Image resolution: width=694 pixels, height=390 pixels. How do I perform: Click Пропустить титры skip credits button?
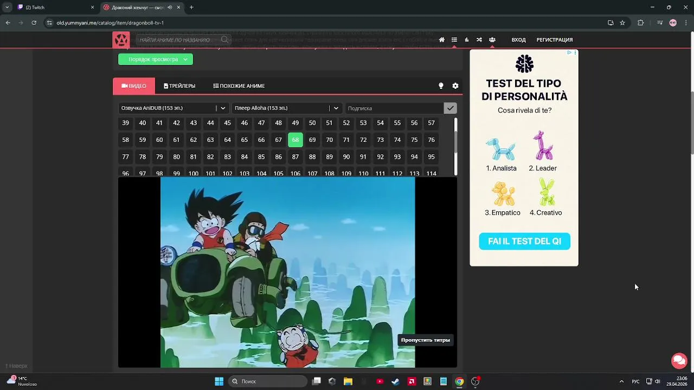pyautogui.click(x=426, y=340)
